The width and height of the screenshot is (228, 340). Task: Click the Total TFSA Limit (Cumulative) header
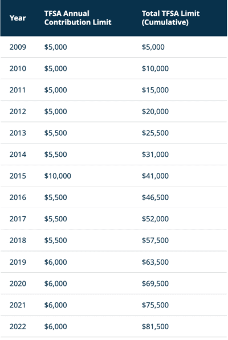(x=170, y=18)
